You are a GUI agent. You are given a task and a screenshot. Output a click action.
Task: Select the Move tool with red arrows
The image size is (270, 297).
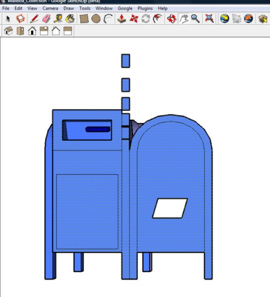point(134,19)
